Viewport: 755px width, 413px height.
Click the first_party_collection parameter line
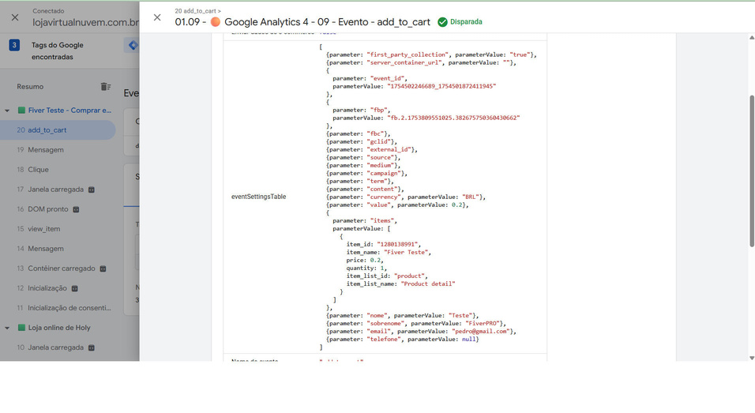coord(431,54)
